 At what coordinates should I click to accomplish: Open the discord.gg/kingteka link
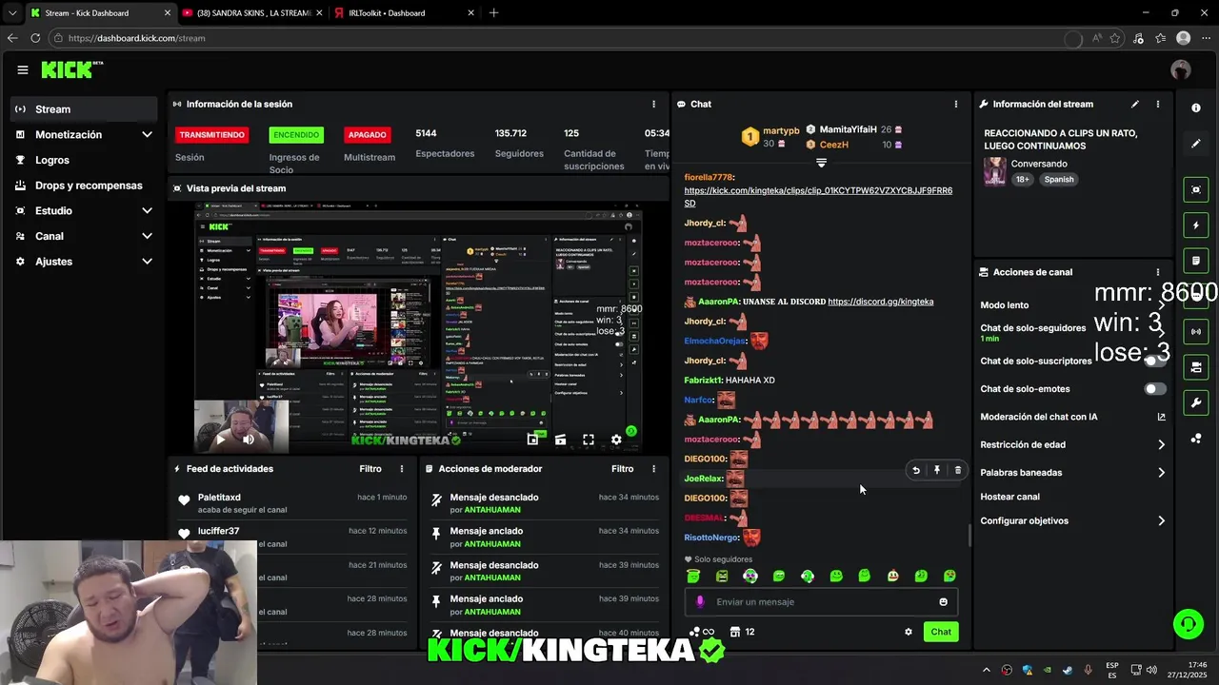(x=880, y=302)
